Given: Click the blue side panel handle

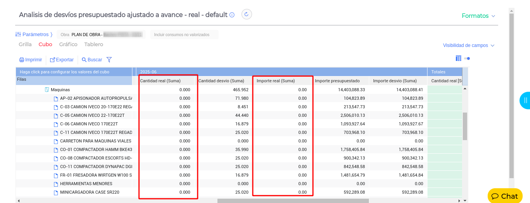Looking at the screenshot, I should [525, 101].
